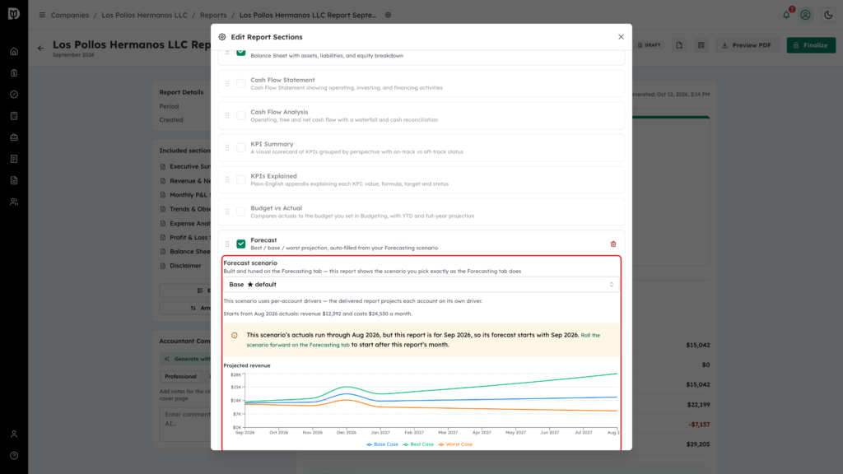Click the Generate with AI button
Viewport: 843px width, 474px height.
[x=185, y=359]
